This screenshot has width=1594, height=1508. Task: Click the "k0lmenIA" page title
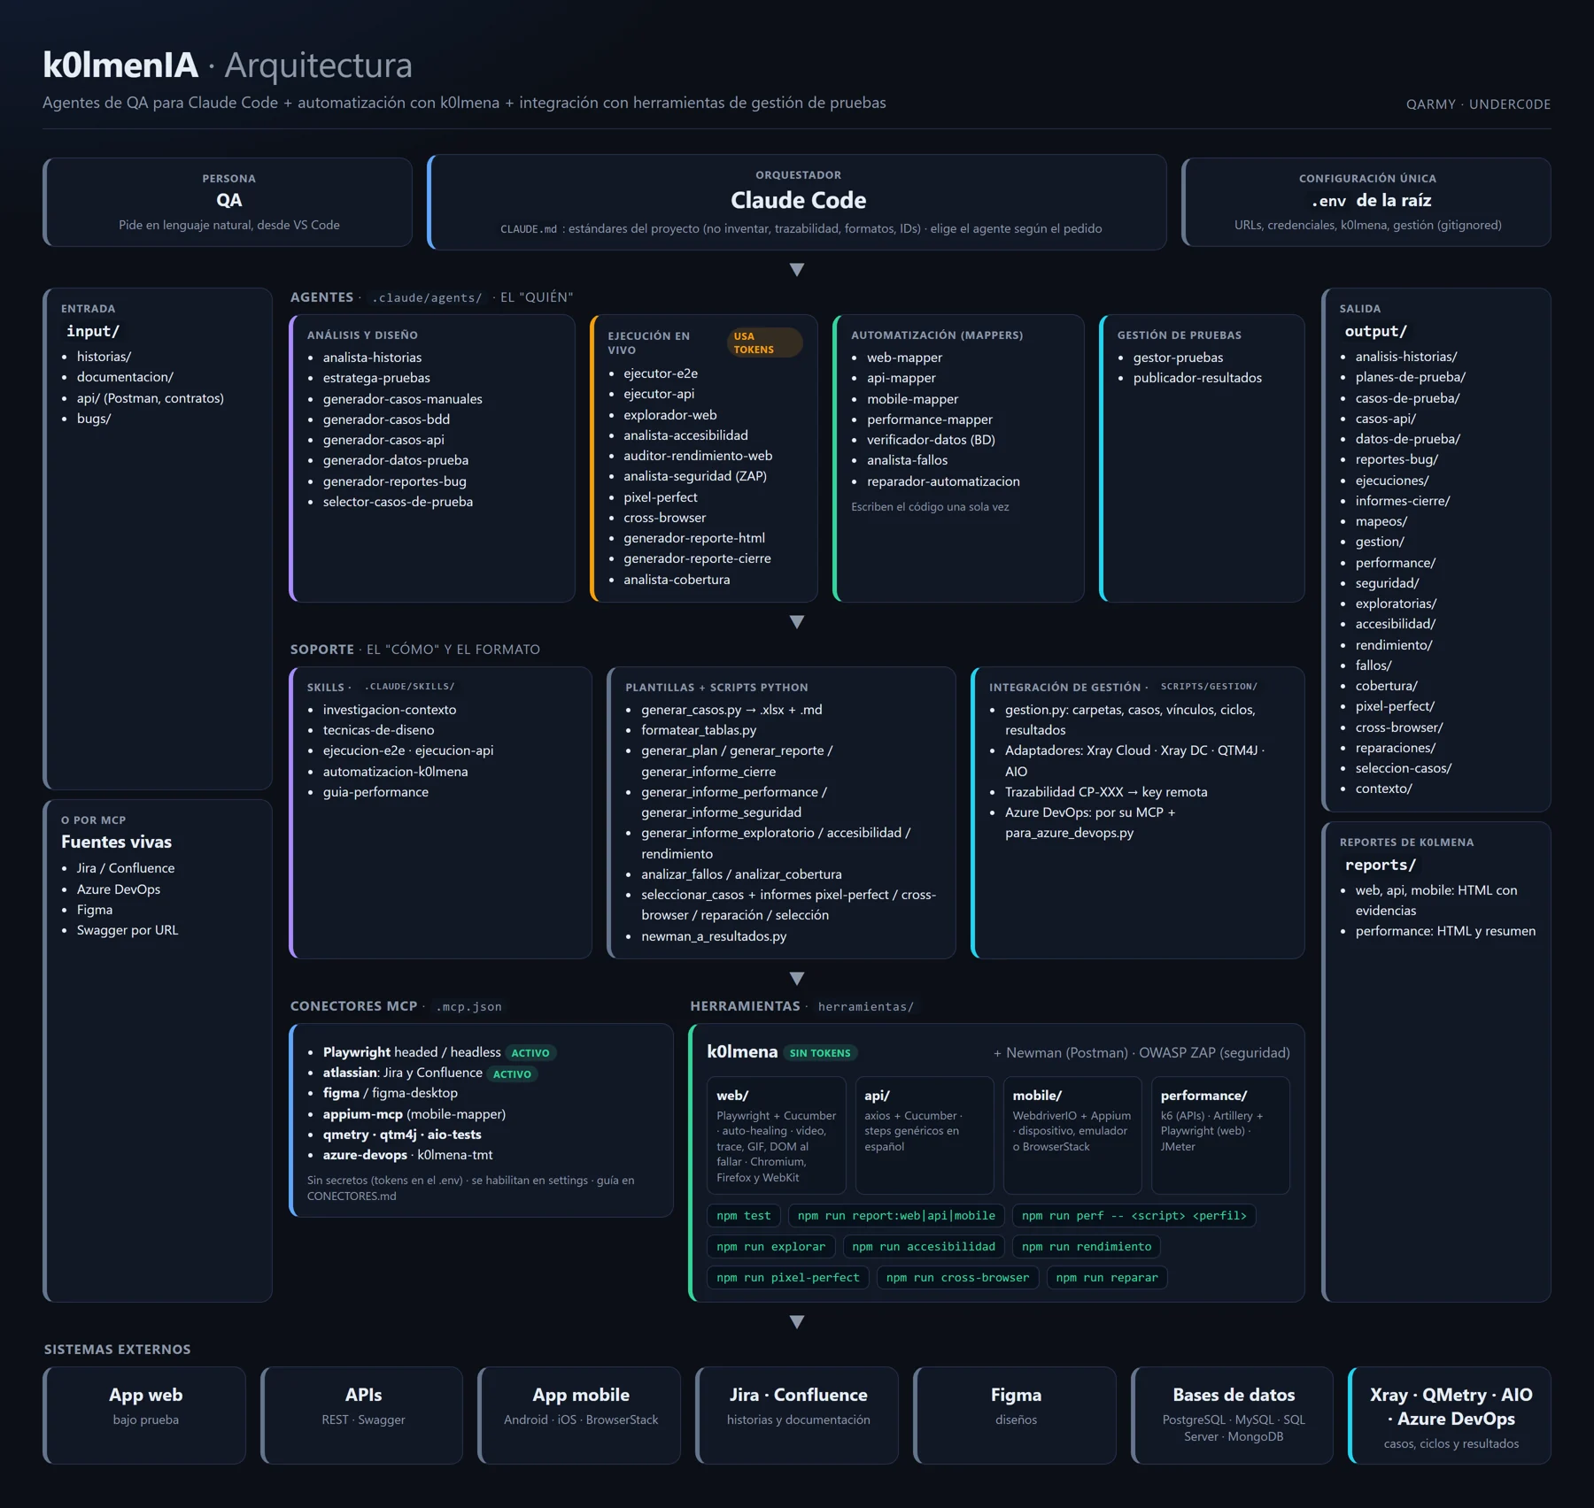click(120, 65)
